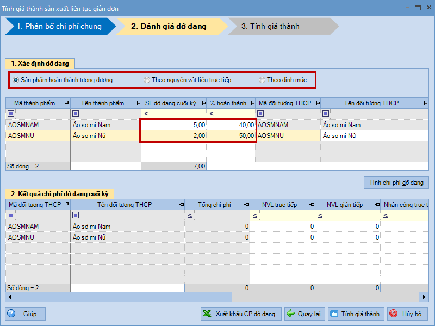435x326 pixels.
Task: Pin the NVL trực tiếp column
Action: [x=312, y=205]
